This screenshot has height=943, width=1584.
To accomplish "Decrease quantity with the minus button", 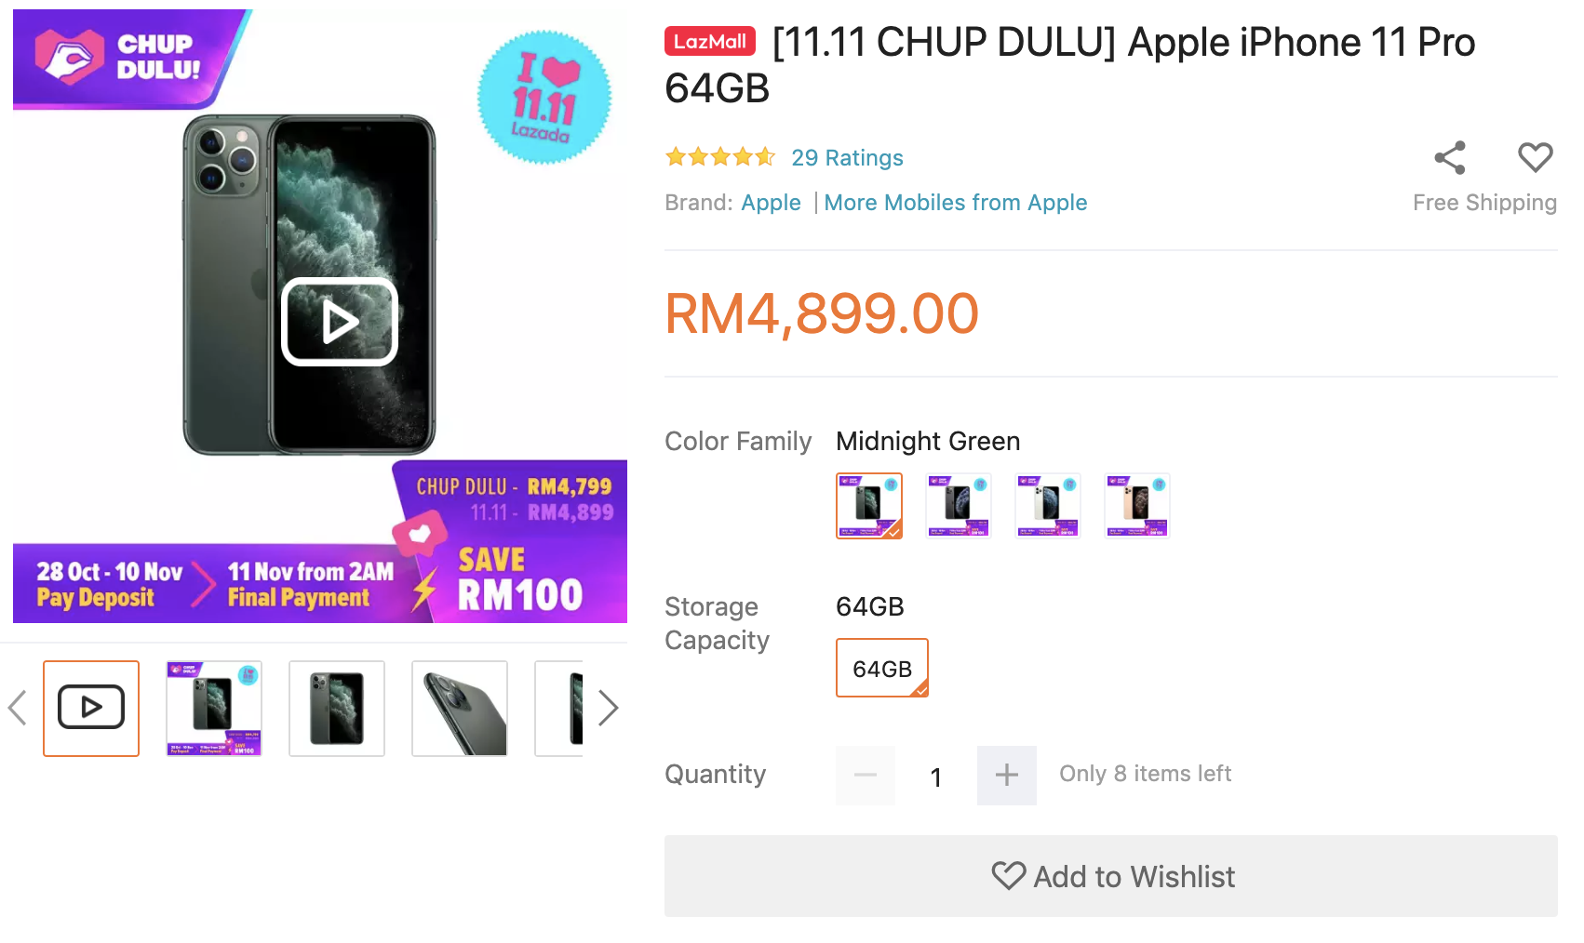I will pyautogui.click(x=866, y=775).
